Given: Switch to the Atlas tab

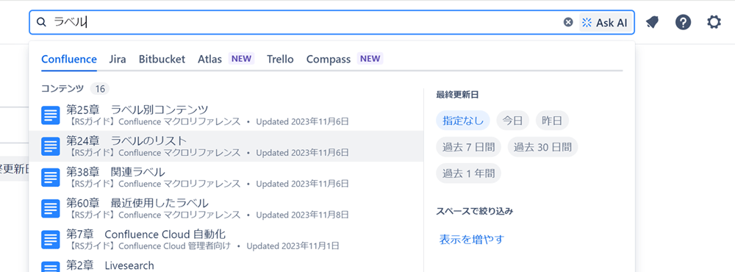Looking at the screenshot, I should click(209, 60).
